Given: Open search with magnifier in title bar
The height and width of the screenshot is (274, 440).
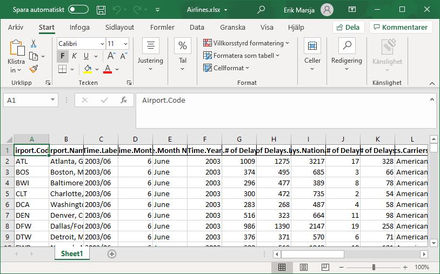Looking at the screenshot, I should (x=261, y=9).
